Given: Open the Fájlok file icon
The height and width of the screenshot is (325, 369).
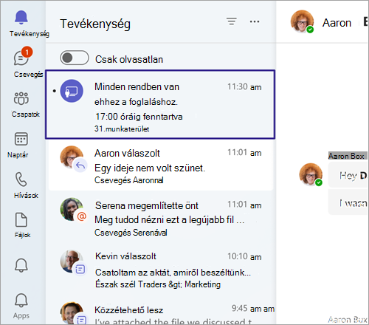Looking at the screenshot, I should 21,219.
